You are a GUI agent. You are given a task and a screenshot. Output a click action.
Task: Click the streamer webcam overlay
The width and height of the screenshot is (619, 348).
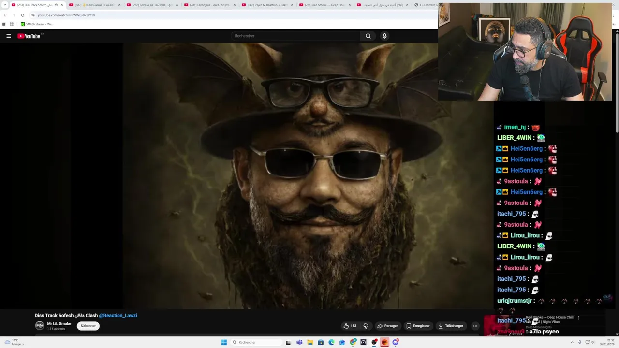click(525, 52)
